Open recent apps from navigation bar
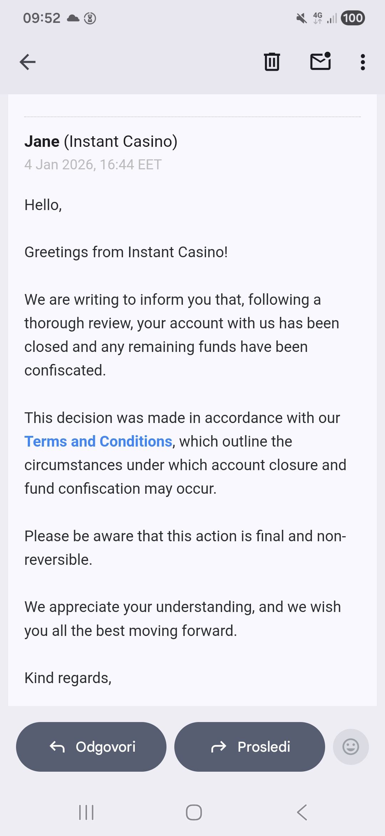Image resolution: width=385 pixels, height=836 pixels. [86, 812]
